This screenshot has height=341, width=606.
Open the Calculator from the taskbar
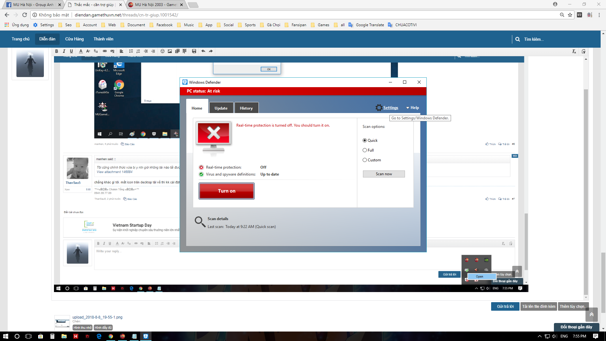(52, 336)
